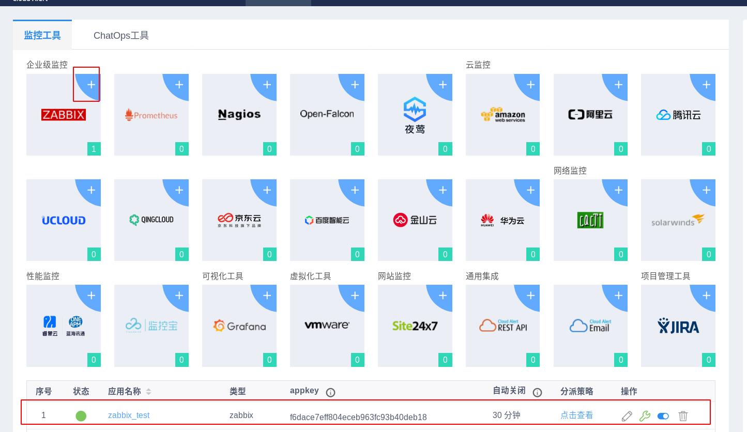747x432 pixels.
Task: Add SolarWinds integration via plus icon
Action: 707,190
